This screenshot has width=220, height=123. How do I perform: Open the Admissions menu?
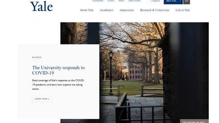tap(127, 10)
